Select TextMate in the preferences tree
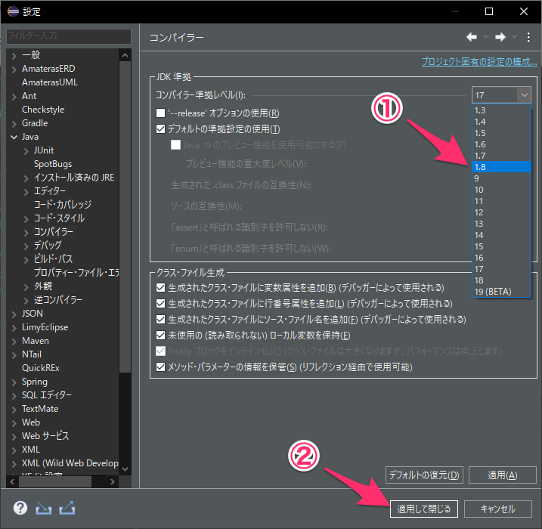This screenshot has width=542, height=529. point(40,409)
